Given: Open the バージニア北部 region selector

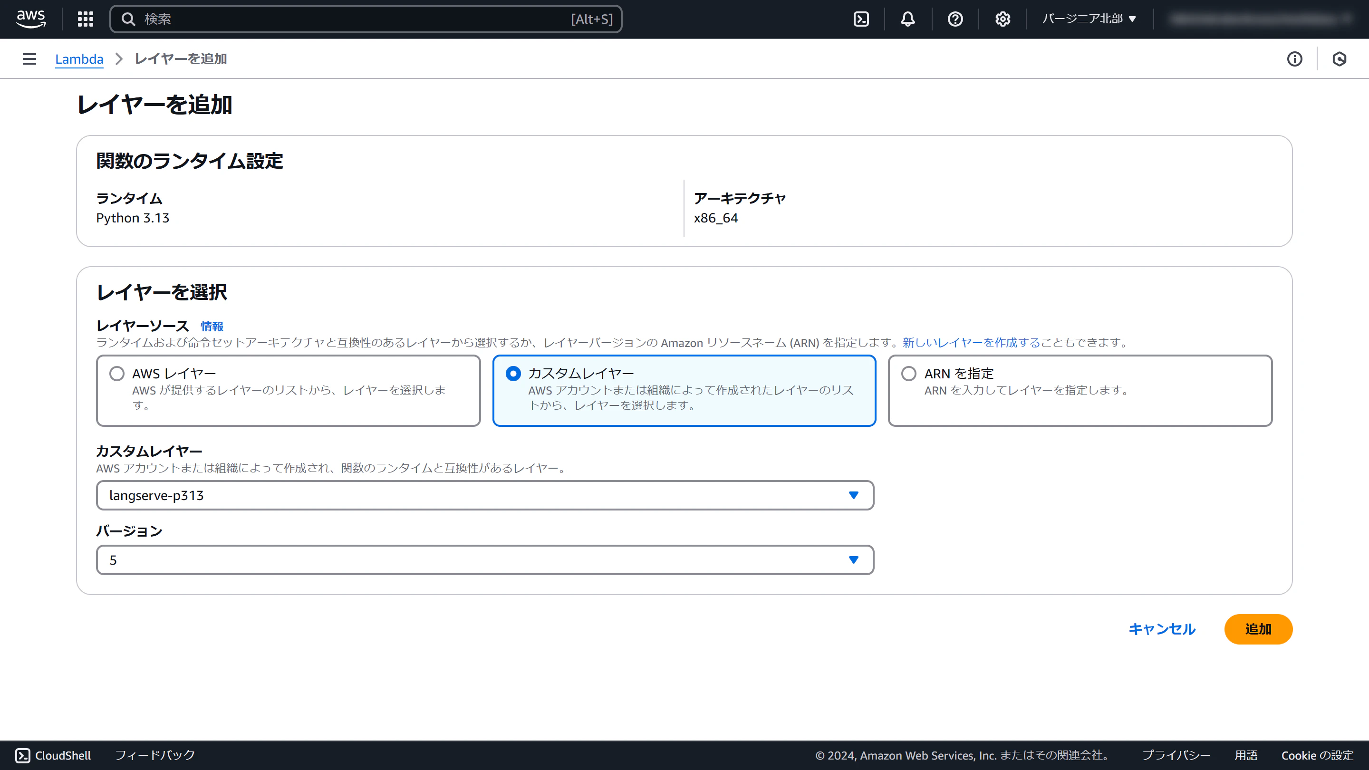Looking at the screenshot, I should click(1089, 19).
